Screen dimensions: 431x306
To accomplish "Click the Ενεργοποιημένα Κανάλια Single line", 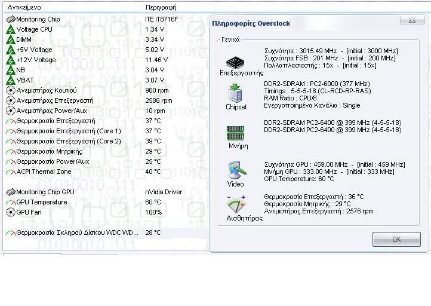I will pyautogui.click(x=312, y=105).
